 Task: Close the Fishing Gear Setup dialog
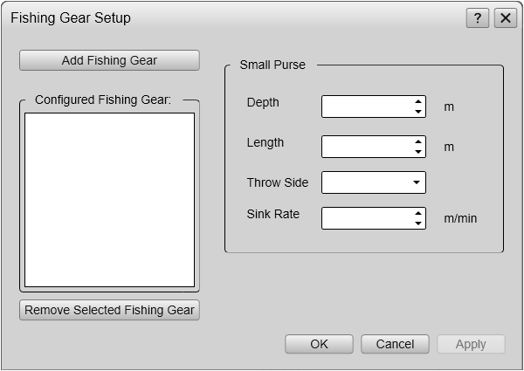coord(506,18)
